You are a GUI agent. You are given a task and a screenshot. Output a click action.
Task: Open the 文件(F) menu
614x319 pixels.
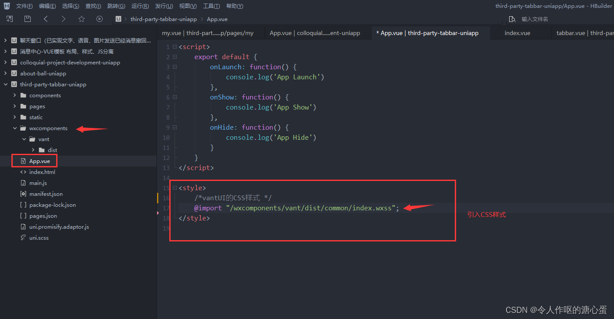click(24, 6)
